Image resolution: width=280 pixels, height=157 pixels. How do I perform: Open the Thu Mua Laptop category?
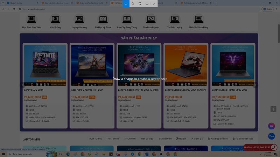coord(151,22)
